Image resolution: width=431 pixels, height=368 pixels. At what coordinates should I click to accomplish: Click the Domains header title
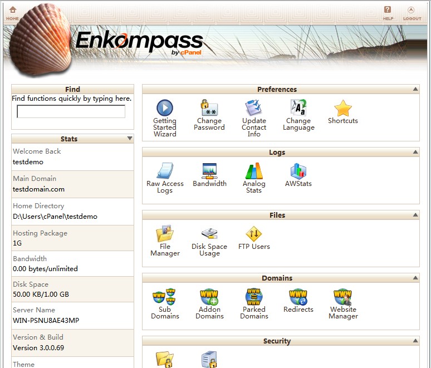point(277,278)
